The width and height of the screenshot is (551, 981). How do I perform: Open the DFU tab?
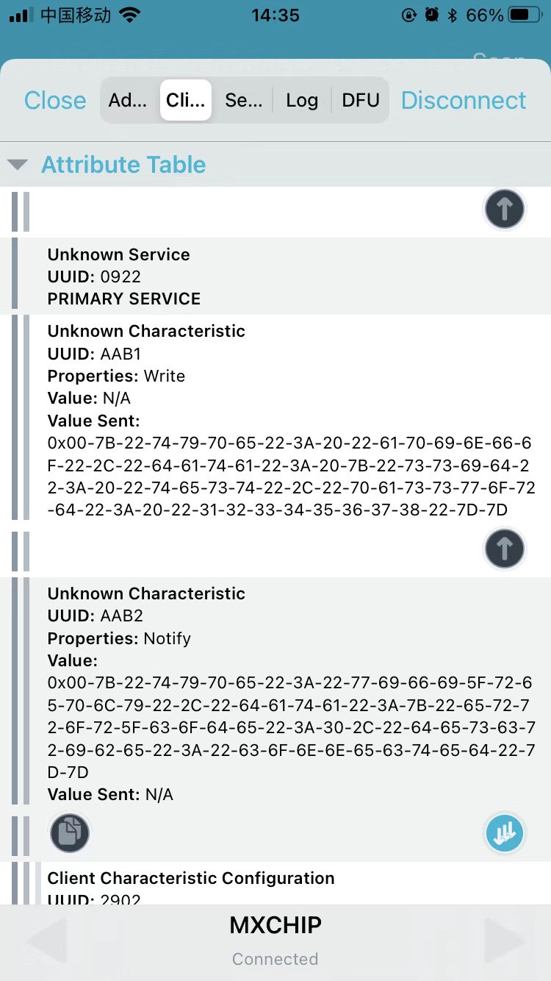pyautogui.click(x=360, y=100)
